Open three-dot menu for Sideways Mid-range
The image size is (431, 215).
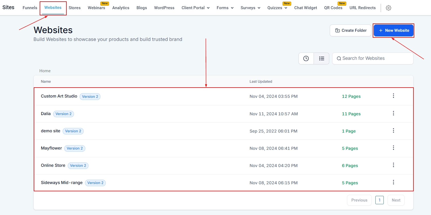[x=393, y=182]
